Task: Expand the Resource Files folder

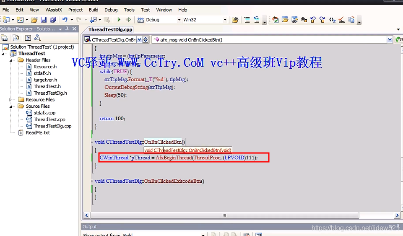Action: click(x=10, y=100)
